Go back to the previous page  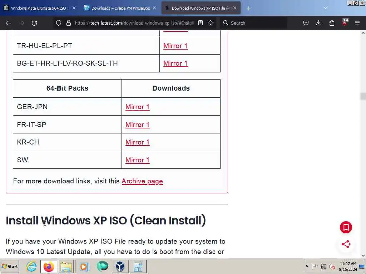pos(9,23)
